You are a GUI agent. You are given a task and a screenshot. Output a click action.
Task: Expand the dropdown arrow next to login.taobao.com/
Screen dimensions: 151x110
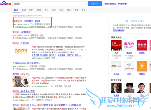(x=28, y=35)
